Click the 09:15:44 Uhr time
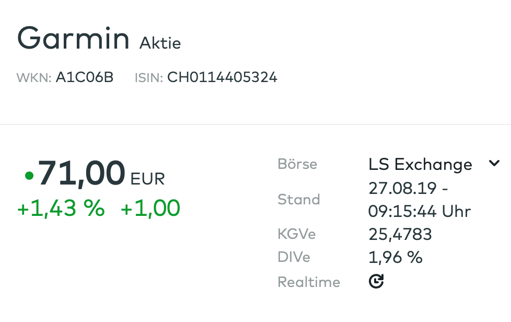511x322 pixels. (x=420, y=211)
